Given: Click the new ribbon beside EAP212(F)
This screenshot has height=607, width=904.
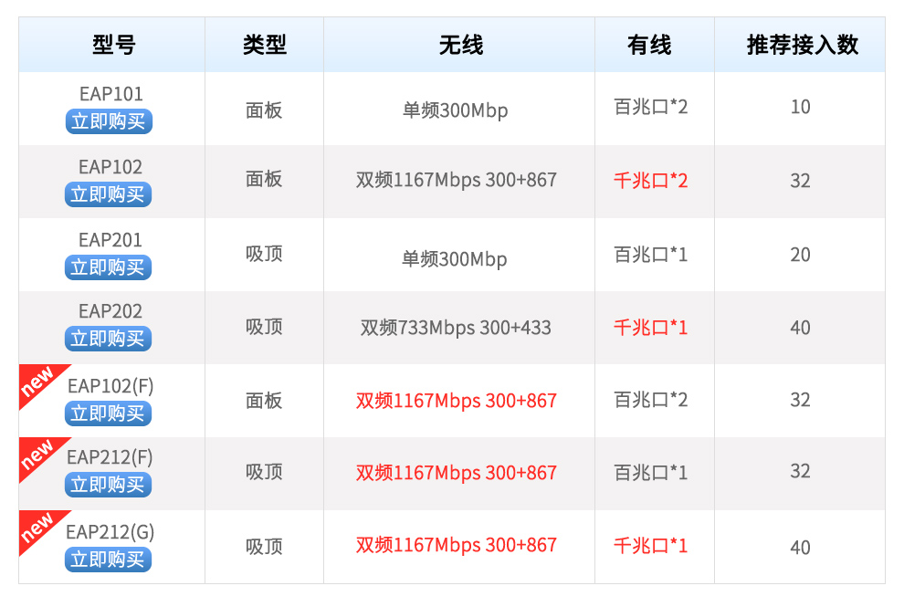Looking at the screenshot, I should click(x=37, y=455).
